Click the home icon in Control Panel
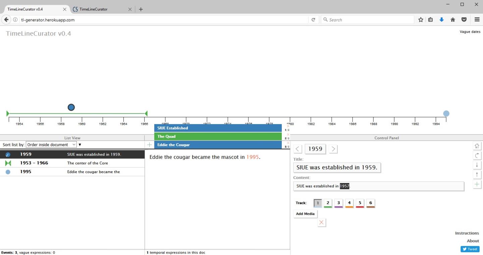 coord(477,146)
